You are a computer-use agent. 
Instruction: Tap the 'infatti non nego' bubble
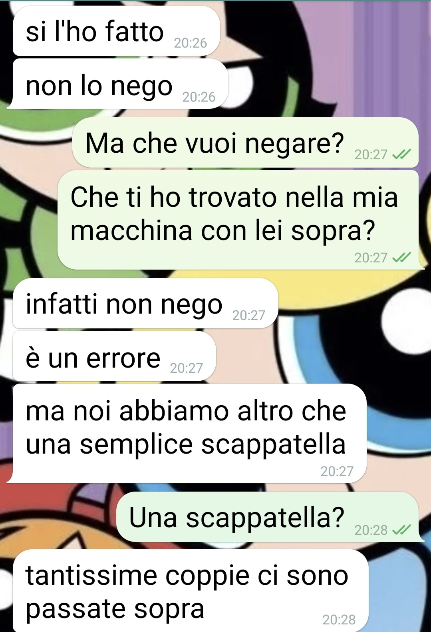pos(145,303)
